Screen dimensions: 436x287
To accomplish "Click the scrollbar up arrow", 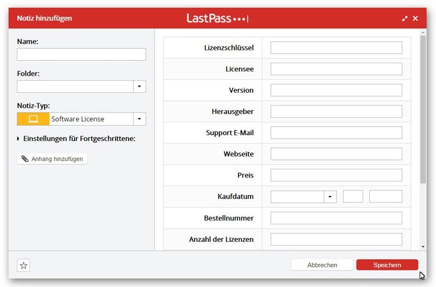I will pyautogui.click(x=423, y=32).
